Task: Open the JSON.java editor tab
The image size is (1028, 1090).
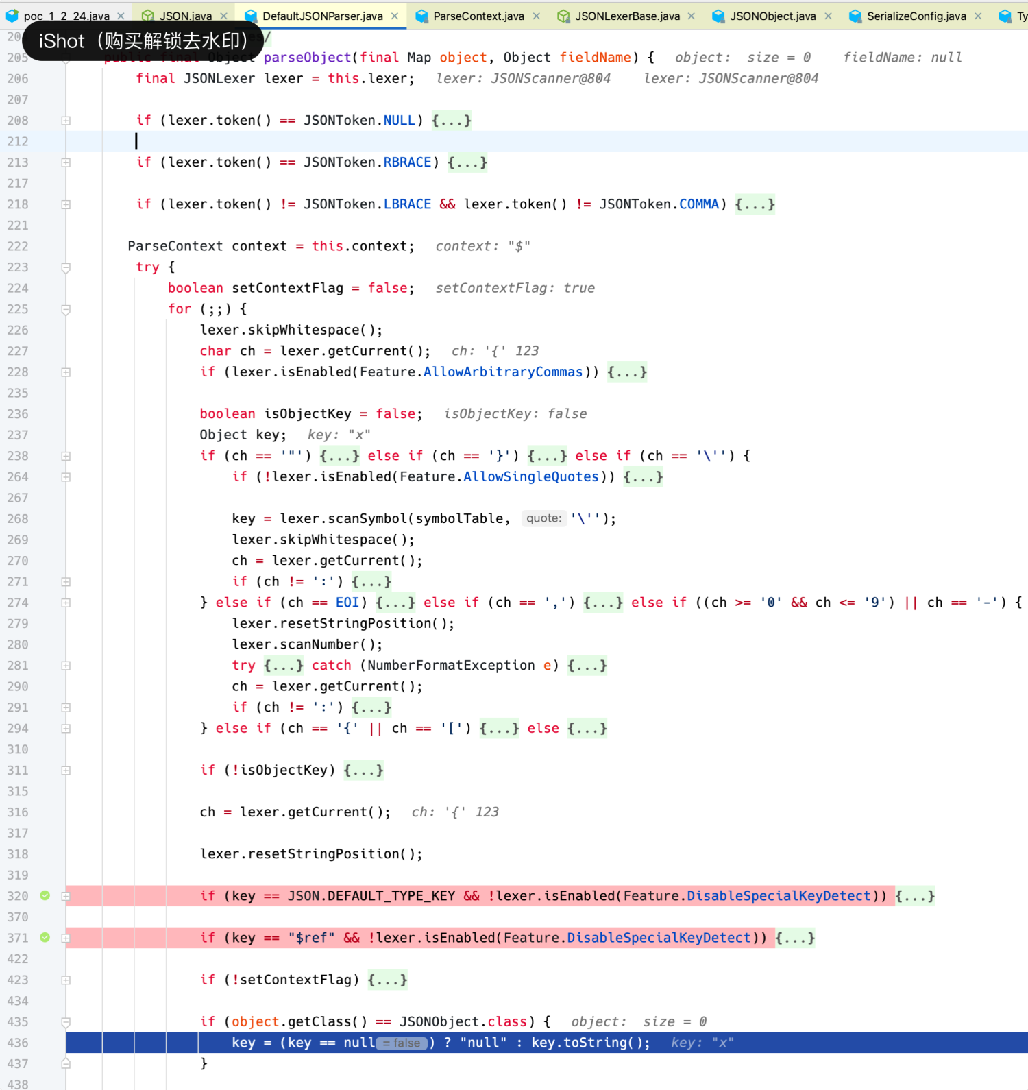Action: (x=186, y=15)
